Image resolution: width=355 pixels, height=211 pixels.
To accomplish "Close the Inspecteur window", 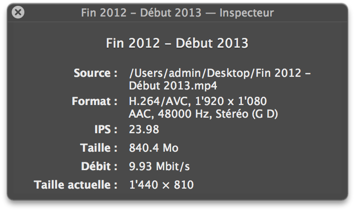I will pyautogui.click(x=18, y=13).
